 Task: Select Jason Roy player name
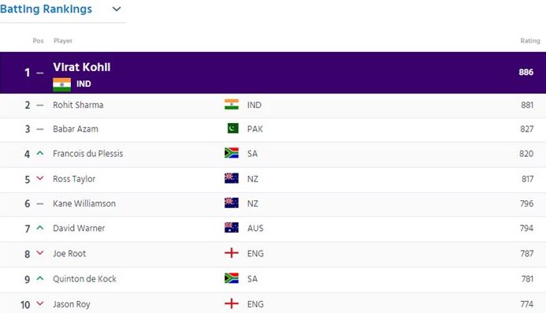click(72, 304)
